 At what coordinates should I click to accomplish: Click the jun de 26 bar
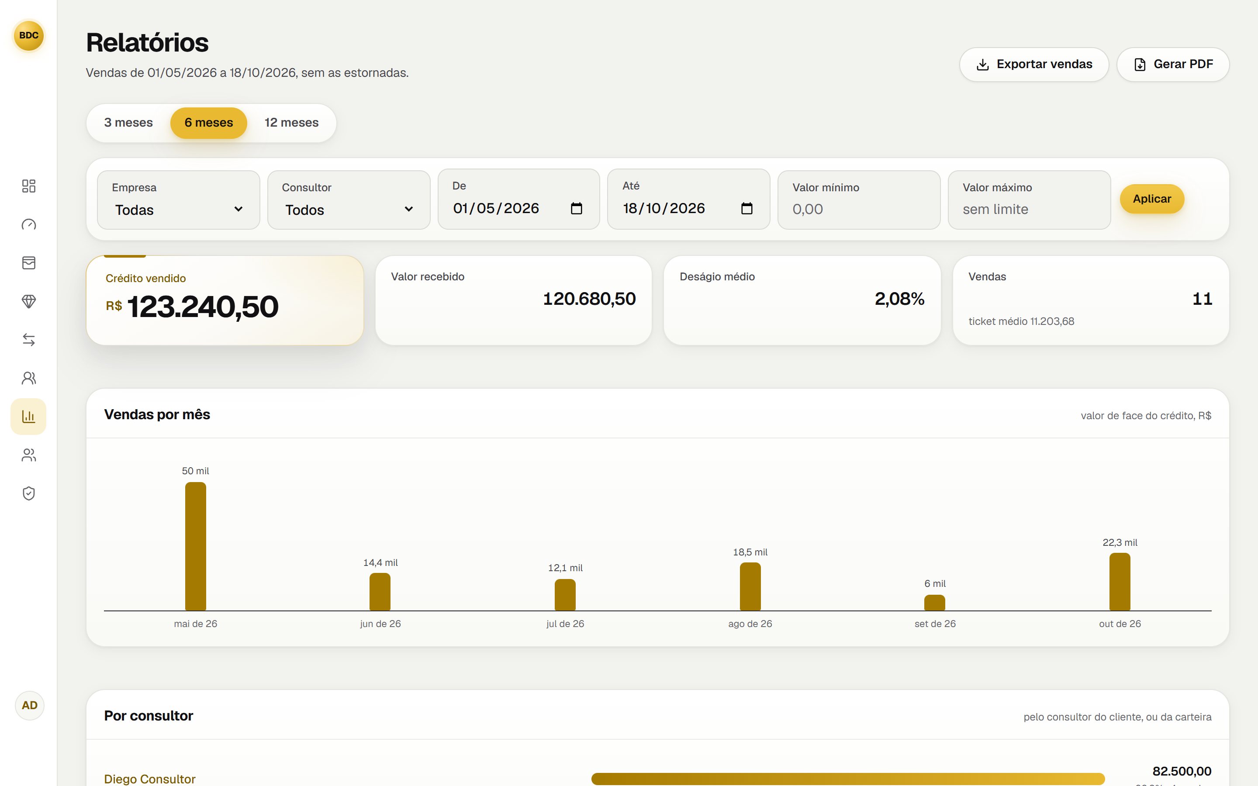[380, 592]
